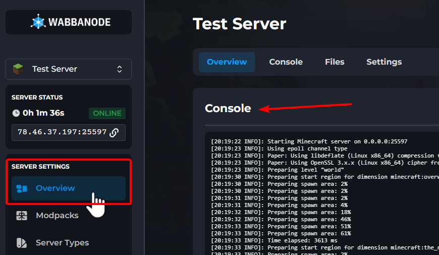Image resolution: width=439 pixels, height=255 pixels.
Task: Click the ONLINE status badge
Action: click(107, 113)
